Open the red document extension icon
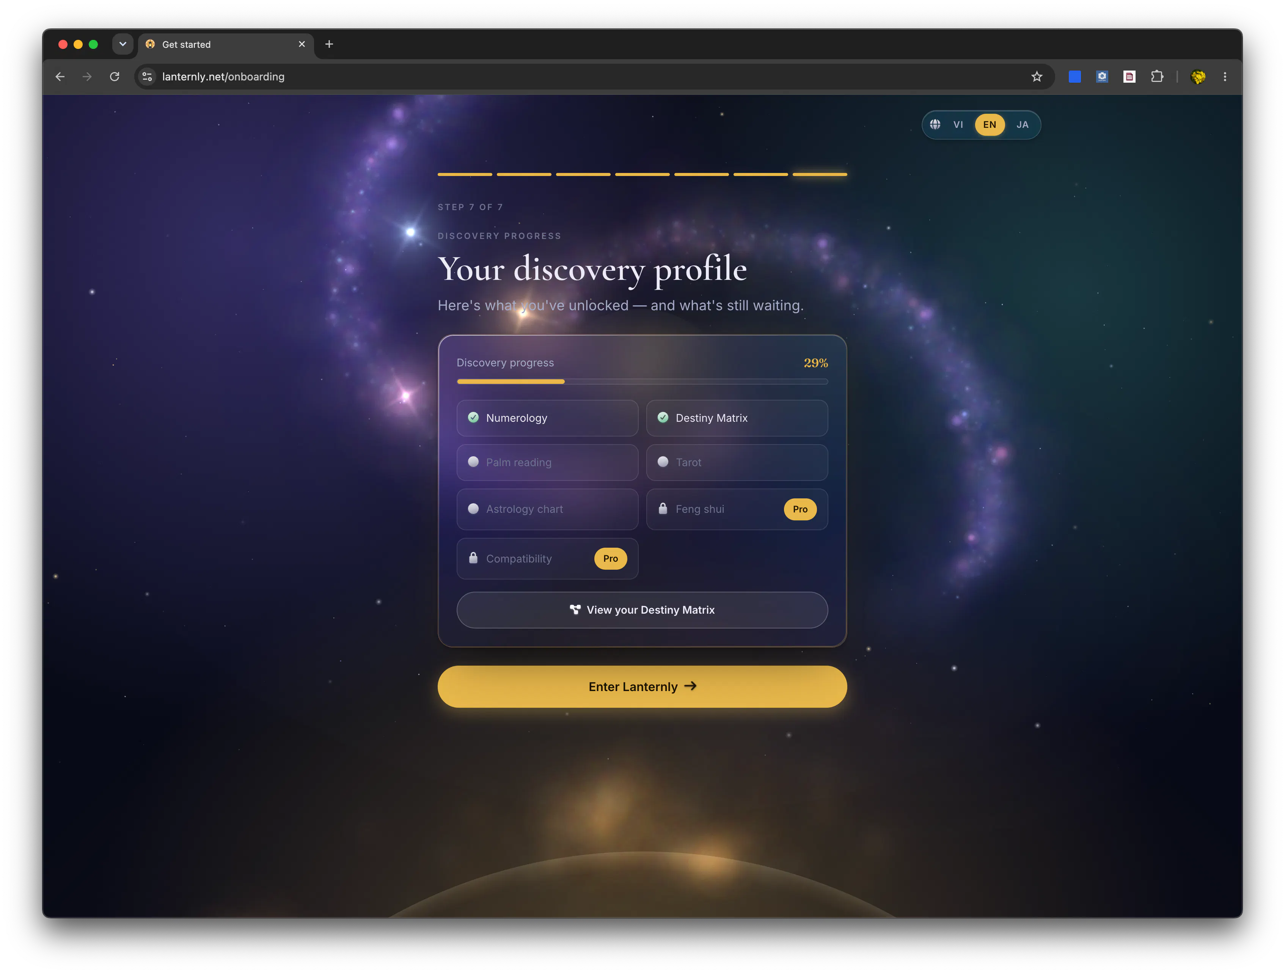This screenshot has height=974, width=1285. (x=1129, y=77)
